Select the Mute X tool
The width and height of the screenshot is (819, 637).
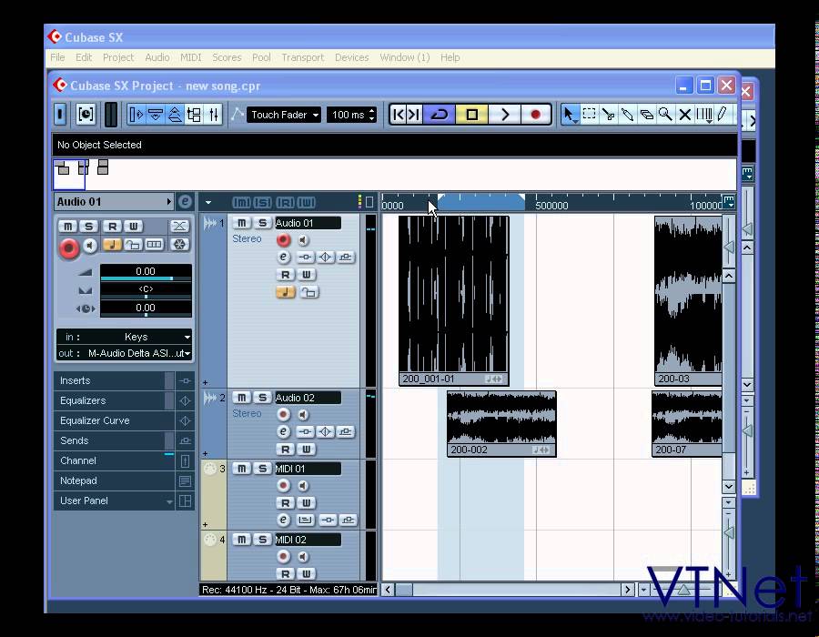[684, 115]
